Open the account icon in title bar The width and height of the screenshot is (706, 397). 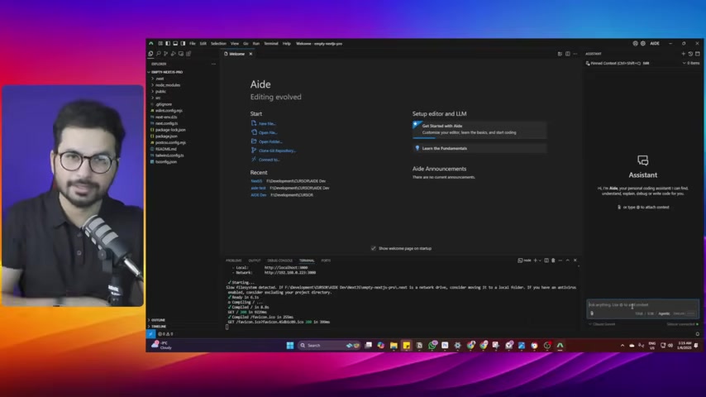[x=635, y=44]
